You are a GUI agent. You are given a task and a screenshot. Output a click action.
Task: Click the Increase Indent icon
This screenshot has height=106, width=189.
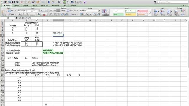pyautogui.click(x=66, y=14)
